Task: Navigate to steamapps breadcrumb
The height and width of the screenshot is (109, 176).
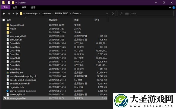Action: click(x=32, y=14)
